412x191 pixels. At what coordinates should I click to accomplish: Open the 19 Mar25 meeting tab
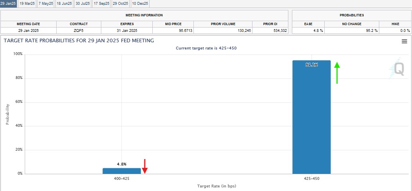click(x=27, y=3)
